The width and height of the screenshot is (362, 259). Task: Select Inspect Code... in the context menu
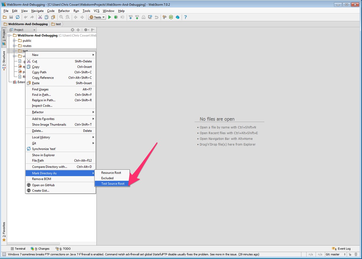tap(60, 106)
